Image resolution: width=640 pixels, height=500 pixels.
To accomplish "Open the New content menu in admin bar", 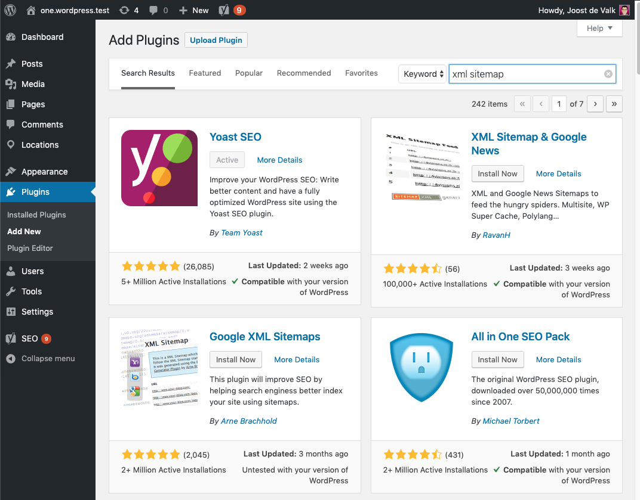I will click(194, 10).
